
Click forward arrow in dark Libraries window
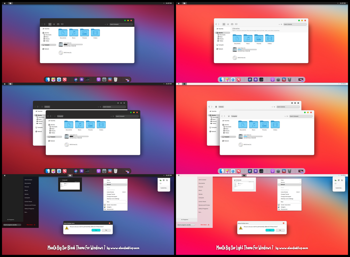click(38, 107)
